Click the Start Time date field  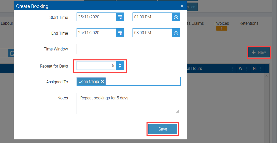[x=96, y=17]
